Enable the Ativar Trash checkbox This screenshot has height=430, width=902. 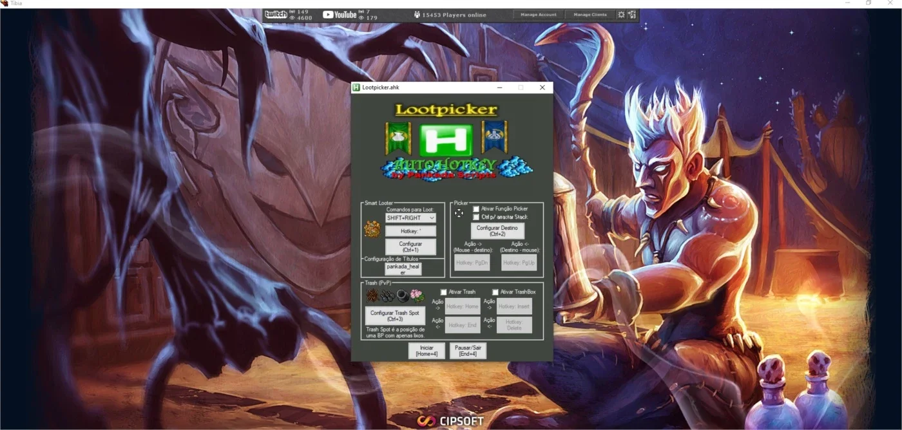click(443, 292)
